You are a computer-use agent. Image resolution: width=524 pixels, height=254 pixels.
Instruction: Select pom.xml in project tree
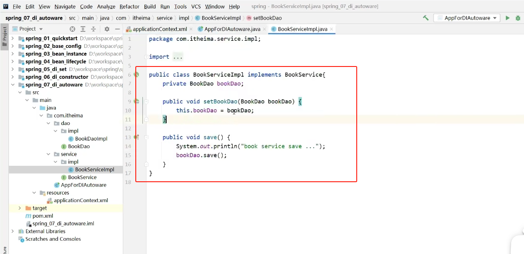[39, 215]
